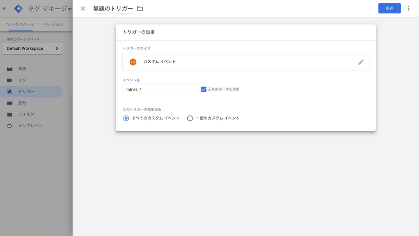Click the フォルダ folder icon in sidebar
Image resolution: width=419 pixels, height=236 pixels.
[x=10, y=114]
